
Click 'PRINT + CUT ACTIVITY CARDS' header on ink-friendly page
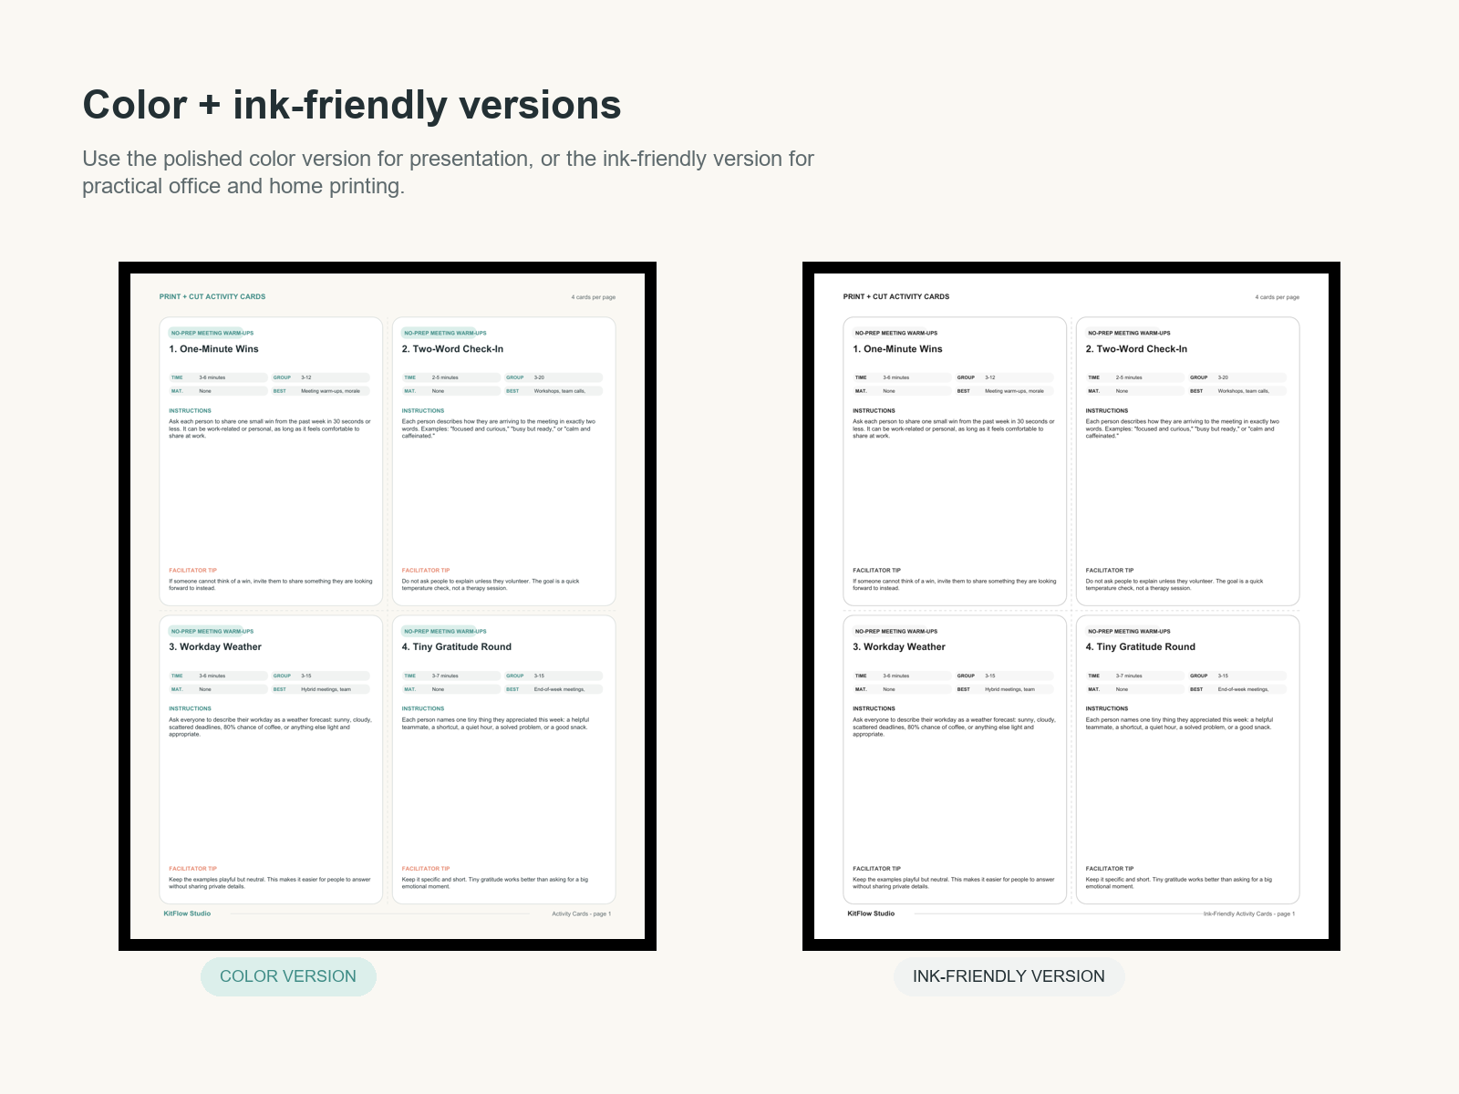tap(896, 296)
